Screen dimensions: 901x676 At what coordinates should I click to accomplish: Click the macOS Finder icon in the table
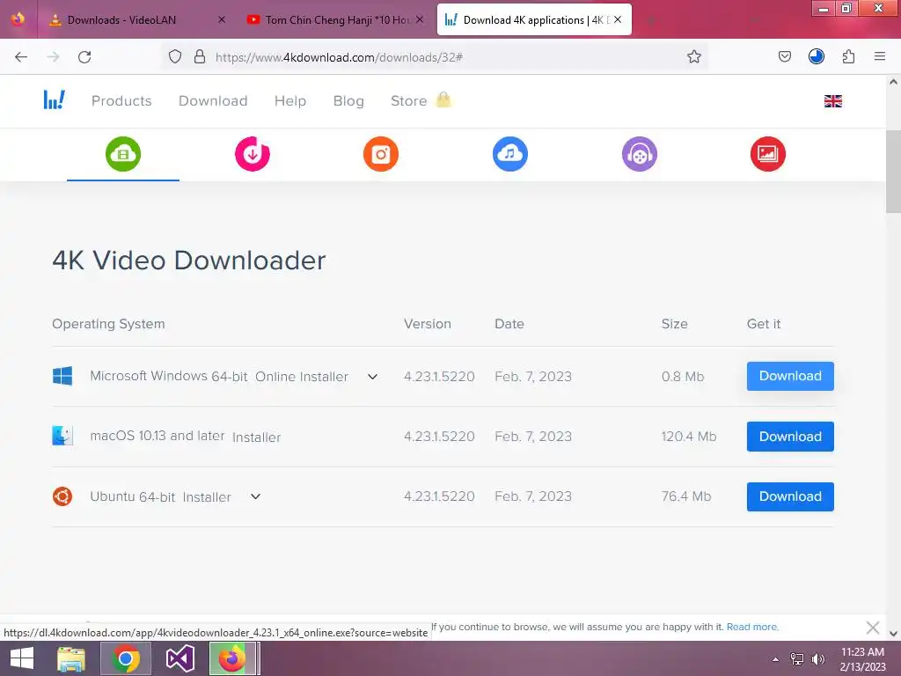click(62, 436)
